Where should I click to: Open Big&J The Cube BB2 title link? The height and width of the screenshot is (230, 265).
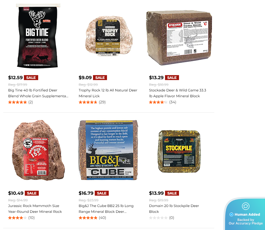(106, 209)
